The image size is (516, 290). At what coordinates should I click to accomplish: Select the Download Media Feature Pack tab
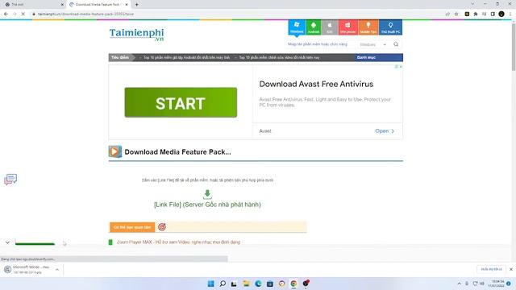(x=98, y=5)
